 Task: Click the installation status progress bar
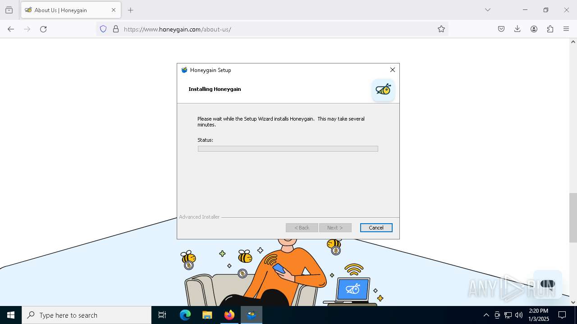tap(288, 148)
